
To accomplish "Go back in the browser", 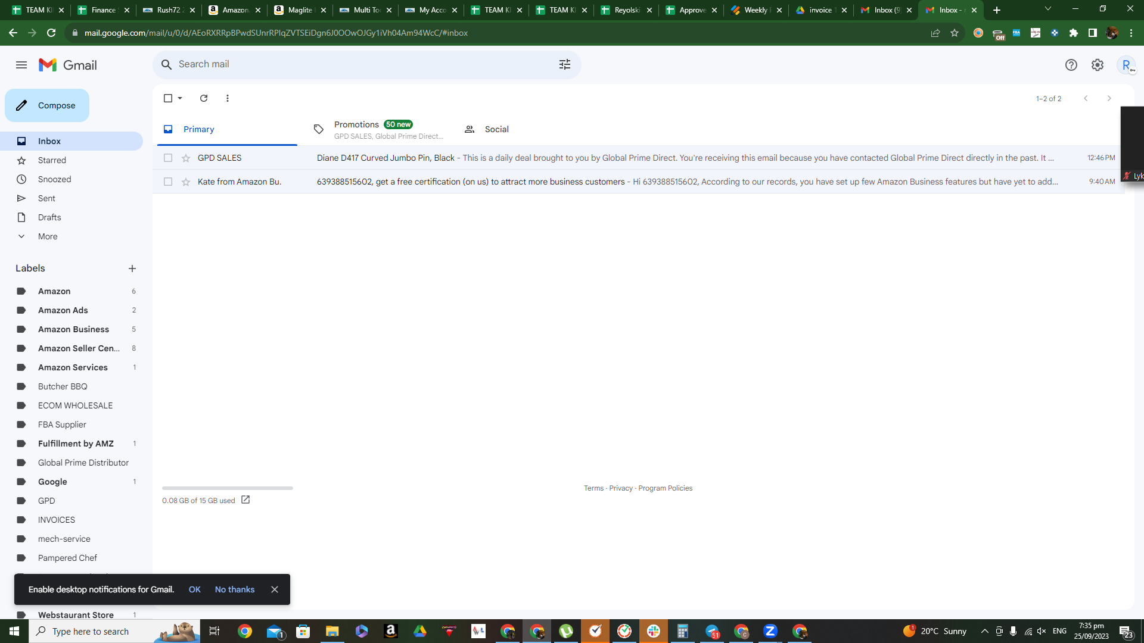I will [x=13, y=33].
